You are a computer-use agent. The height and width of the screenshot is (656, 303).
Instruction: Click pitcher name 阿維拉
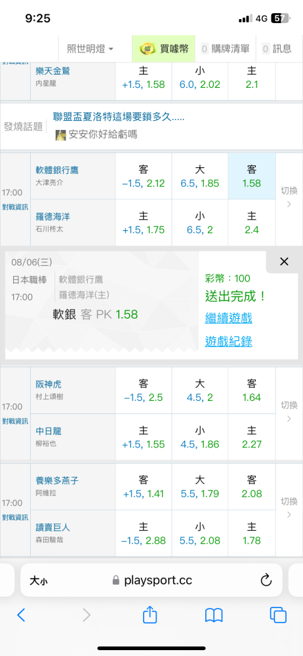pos(46,493)
